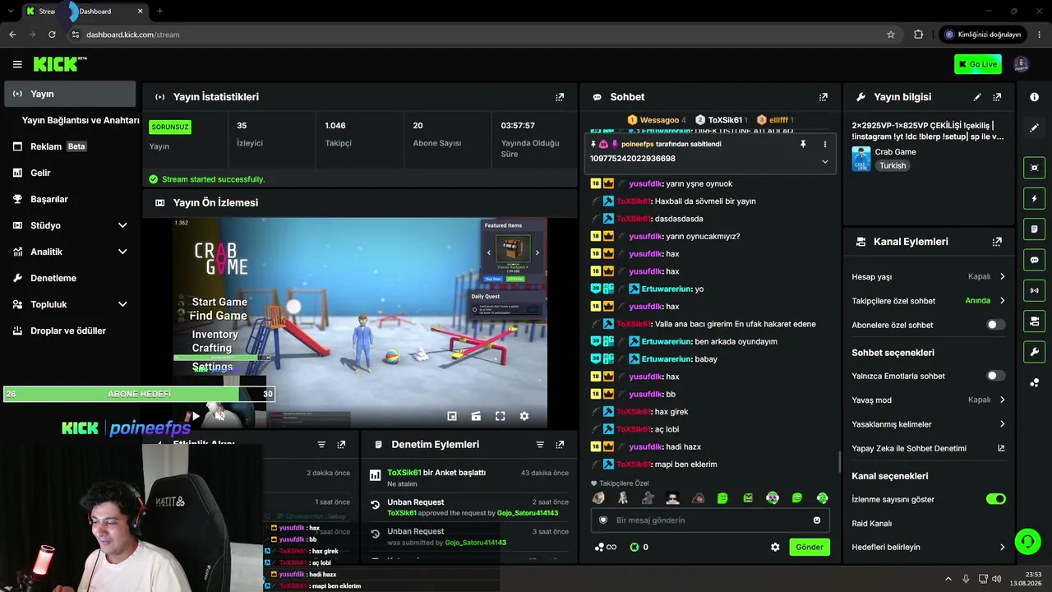Click the chat bubble sidebar icon
1052x592 pixels.
point(1034,260)
